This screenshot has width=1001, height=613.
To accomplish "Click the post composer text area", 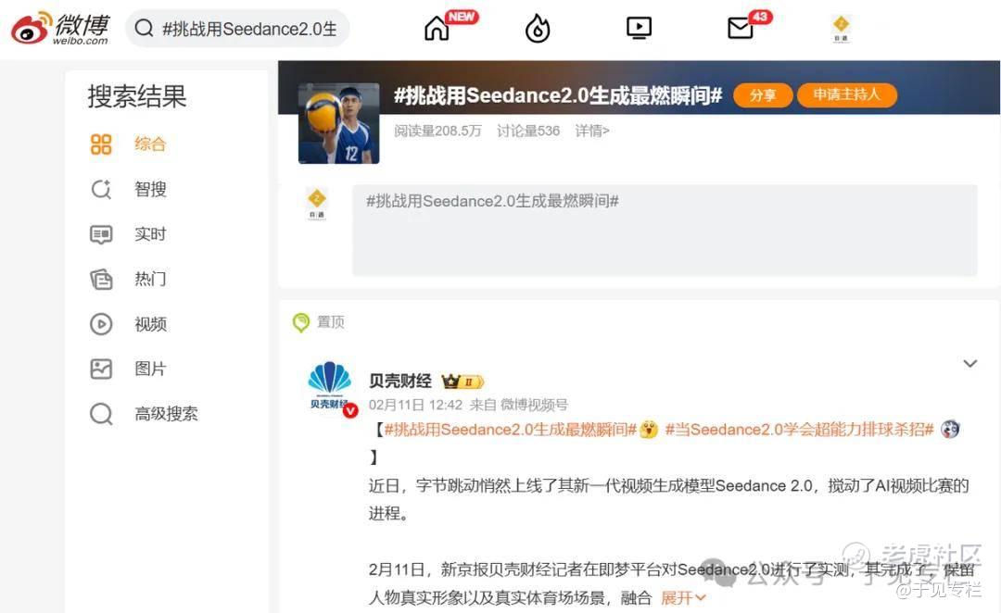I will coord(665,230).
